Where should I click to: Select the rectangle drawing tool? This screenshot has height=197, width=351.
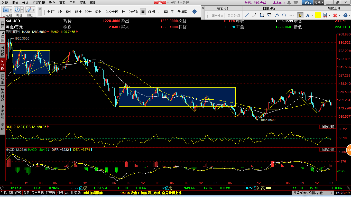262,15
